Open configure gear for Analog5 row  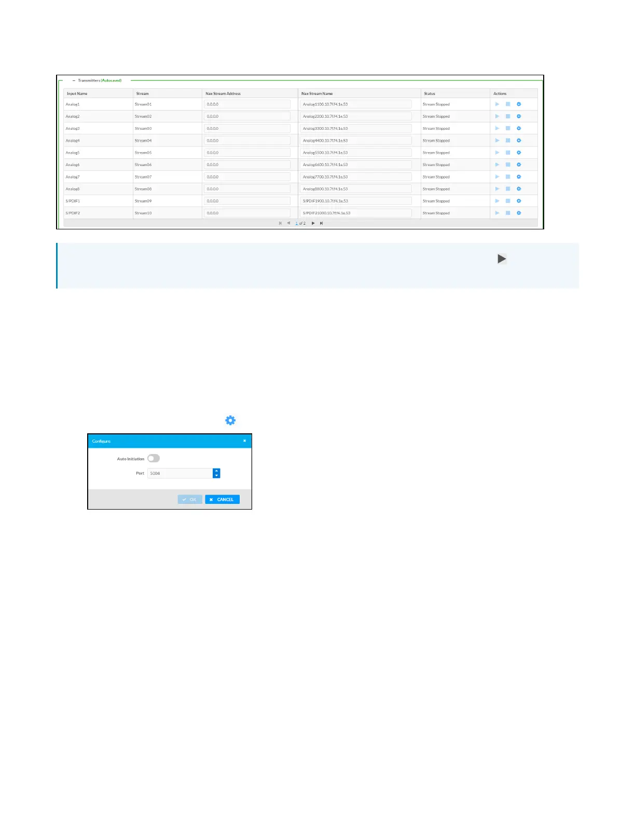pyautogui.click(x=519, y=153)
